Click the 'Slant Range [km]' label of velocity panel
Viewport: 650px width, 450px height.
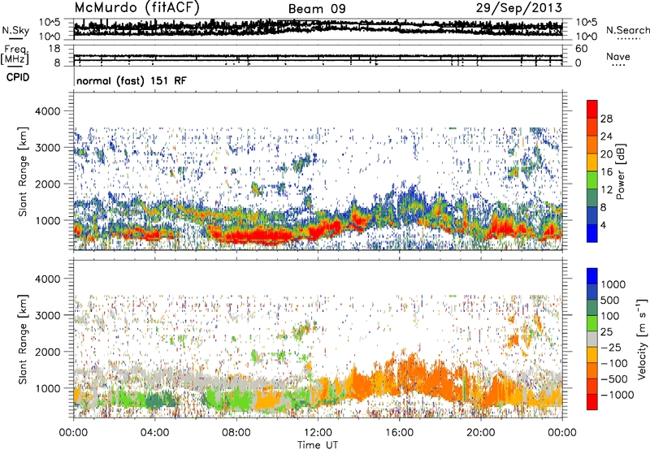pyautogui.click(x=23, y=340)
